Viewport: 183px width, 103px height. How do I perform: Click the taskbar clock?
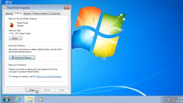(x=180, y=100)
